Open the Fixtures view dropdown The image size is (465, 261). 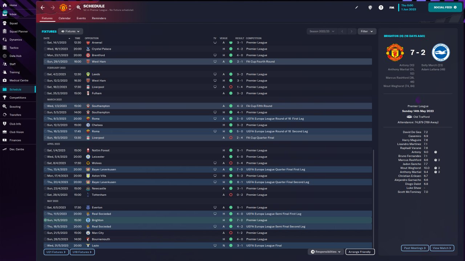point(70,32)
